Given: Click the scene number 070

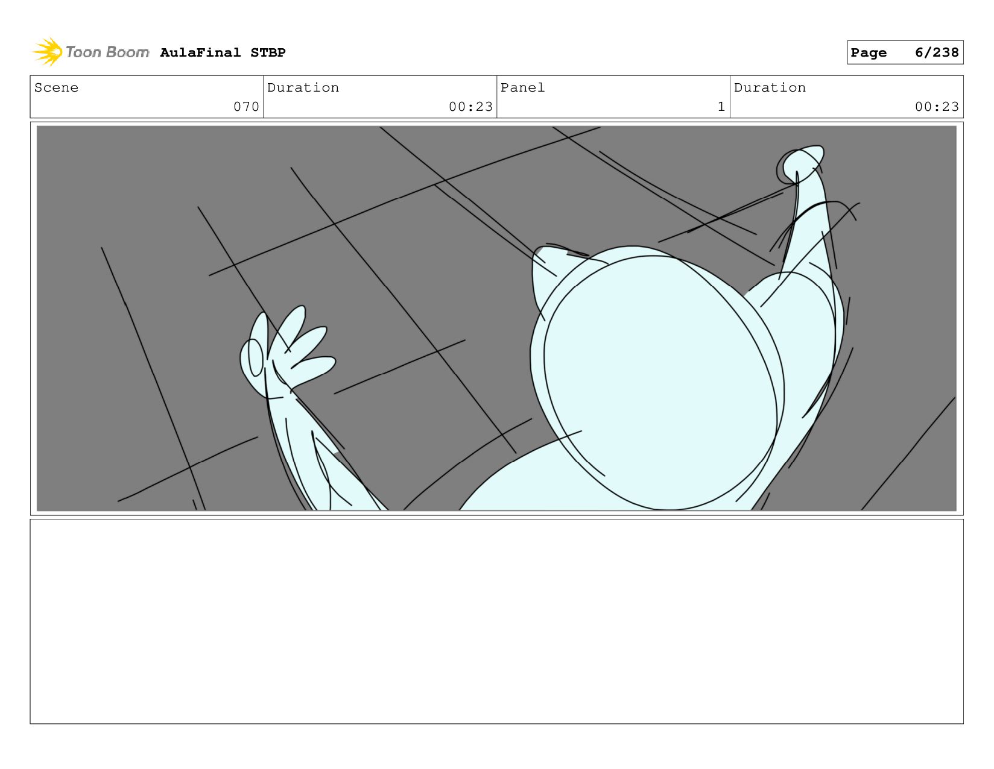Looking at the screenshot, I should click(246, 107).
